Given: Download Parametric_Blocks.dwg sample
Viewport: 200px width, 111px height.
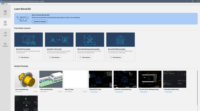Looking at the screenshot, I should point(168,92).
